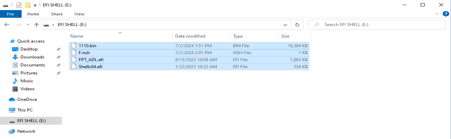The image size is (451, 139).
Task: Click the pin icon beside Pictures
Action: click(58, 73)
